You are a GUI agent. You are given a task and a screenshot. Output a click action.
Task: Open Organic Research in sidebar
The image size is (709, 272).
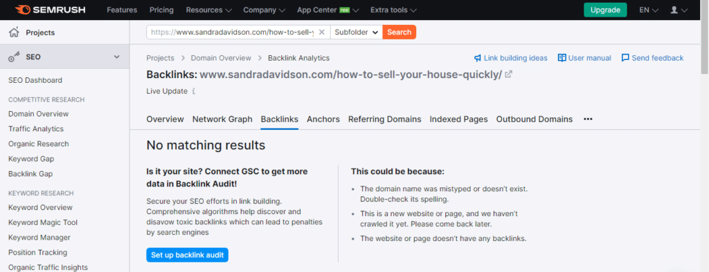(39, 144)
